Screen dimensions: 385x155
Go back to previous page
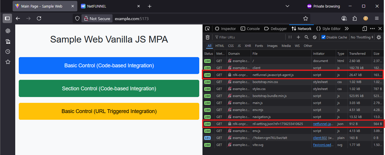(x=18, y=18)
